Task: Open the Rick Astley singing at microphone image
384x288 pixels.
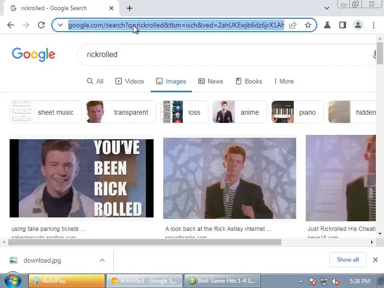Action: tap(229, 178)
